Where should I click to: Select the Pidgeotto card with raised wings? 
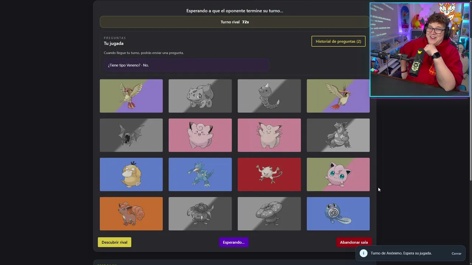(x=131, y=96)
